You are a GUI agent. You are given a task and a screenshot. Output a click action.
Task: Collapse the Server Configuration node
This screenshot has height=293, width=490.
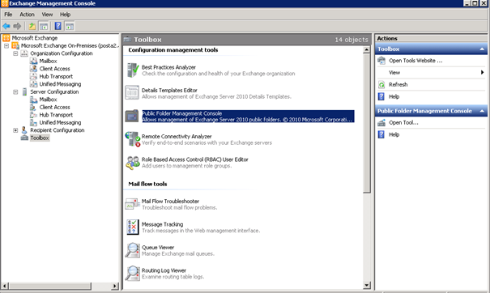point(15,91)
